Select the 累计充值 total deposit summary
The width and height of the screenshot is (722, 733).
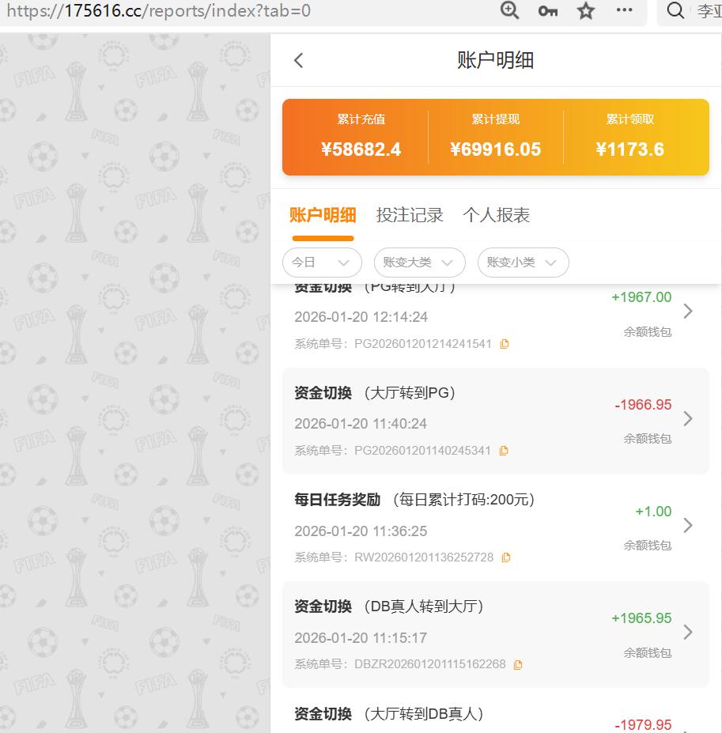(x=362, y=134)
